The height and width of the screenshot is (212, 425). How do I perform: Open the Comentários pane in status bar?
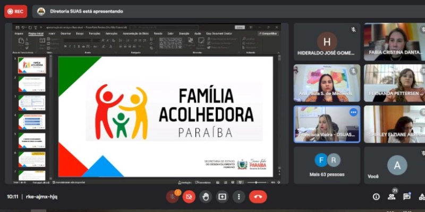[x=203, y=182]
